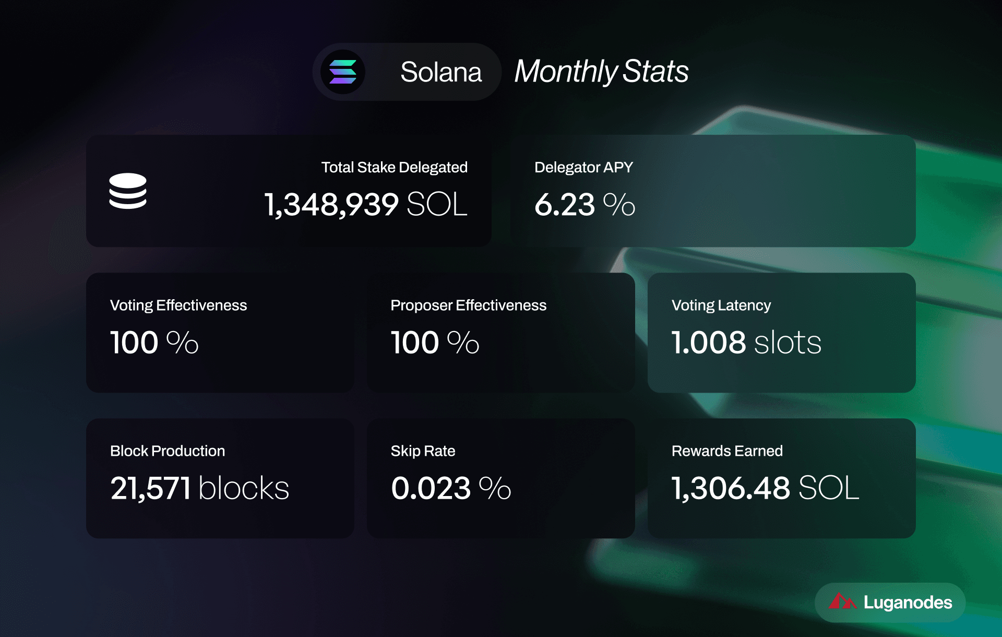Click the Skip Rate 0.023 % value
The width and height of the screenshot is (1002, 637).
pyautogui.click(x=451, y=488)
